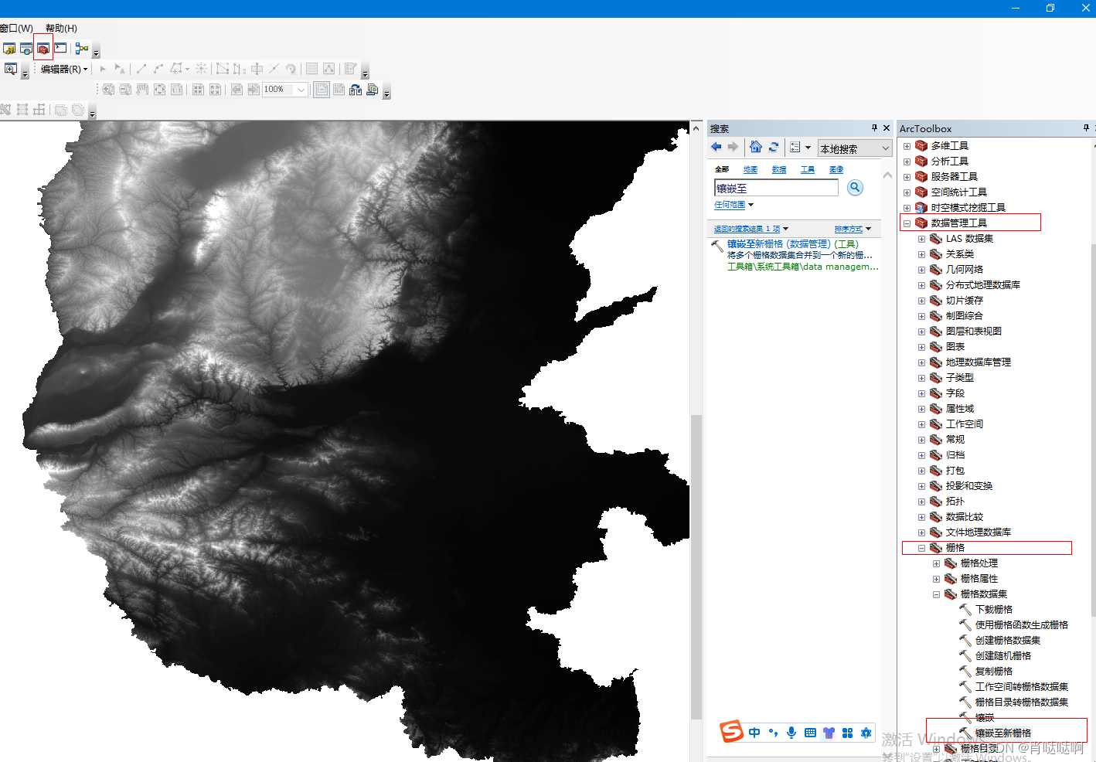Viewport: 1096px width, 762px height.
Task: Open the ModelBuilder toolbar icon
Action: click(81, 48)
